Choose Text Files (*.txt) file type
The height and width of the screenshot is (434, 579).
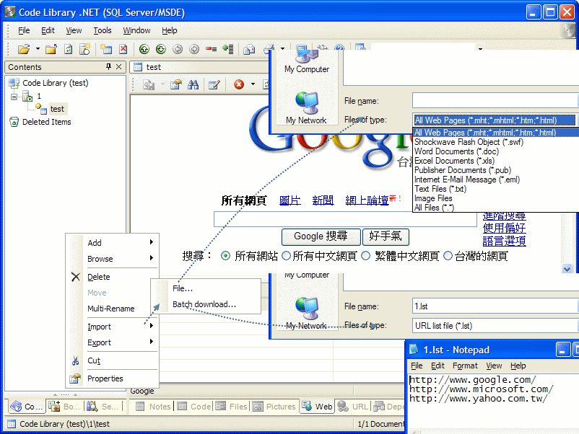click(x=440, y=189)
